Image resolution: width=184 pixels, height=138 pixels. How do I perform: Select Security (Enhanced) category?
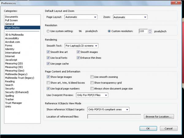coord(17,92)
